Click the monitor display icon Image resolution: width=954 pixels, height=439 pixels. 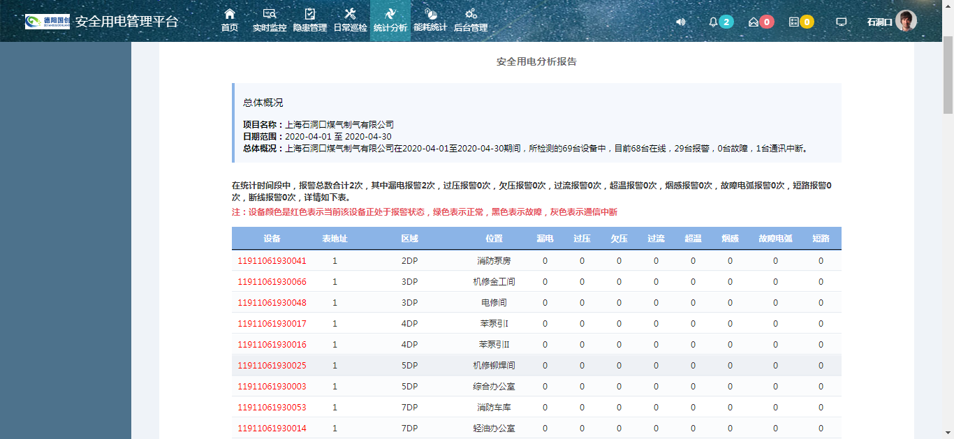[842, 22]
